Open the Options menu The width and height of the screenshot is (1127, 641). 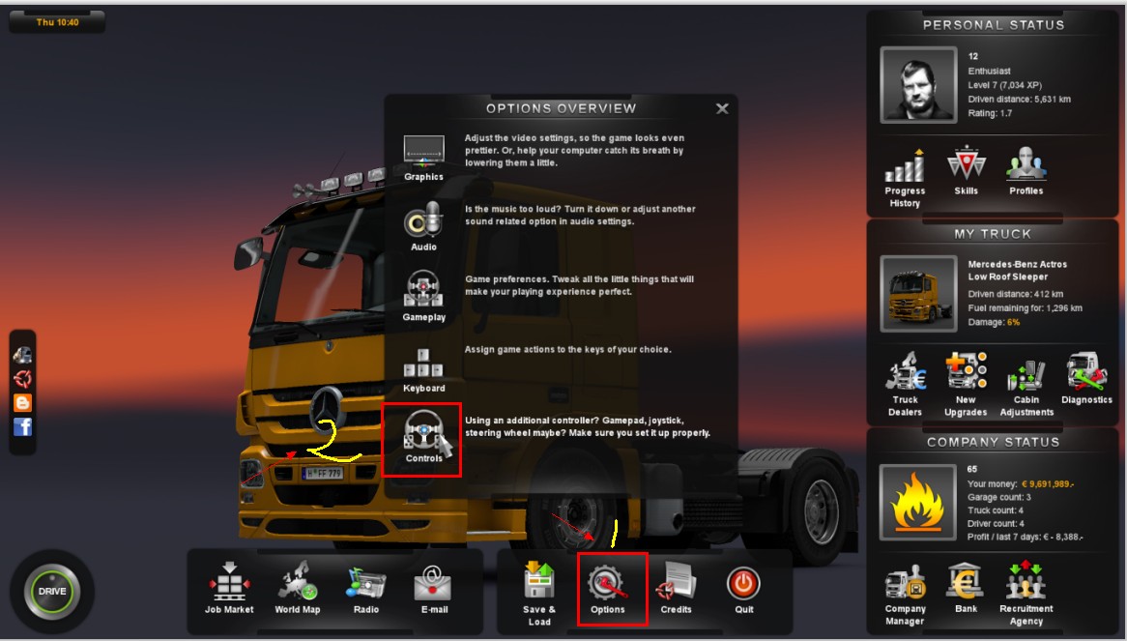[x=607, y=583]
